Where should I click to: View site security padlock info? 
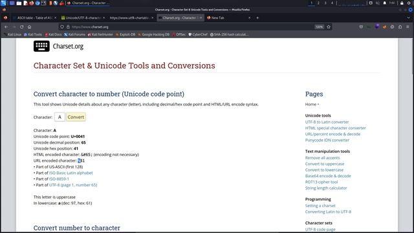[68, 27]
